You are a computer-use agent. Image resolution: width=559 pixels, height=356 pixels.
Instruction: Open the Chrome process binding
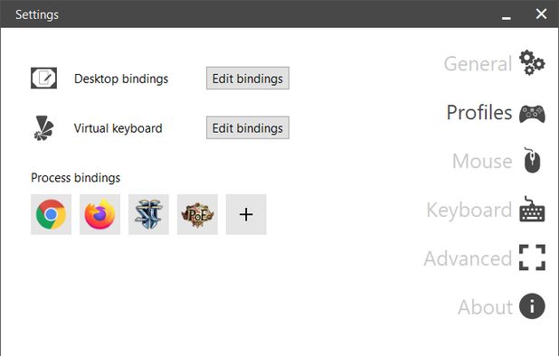pyautogui.click(x=51, y=214)
